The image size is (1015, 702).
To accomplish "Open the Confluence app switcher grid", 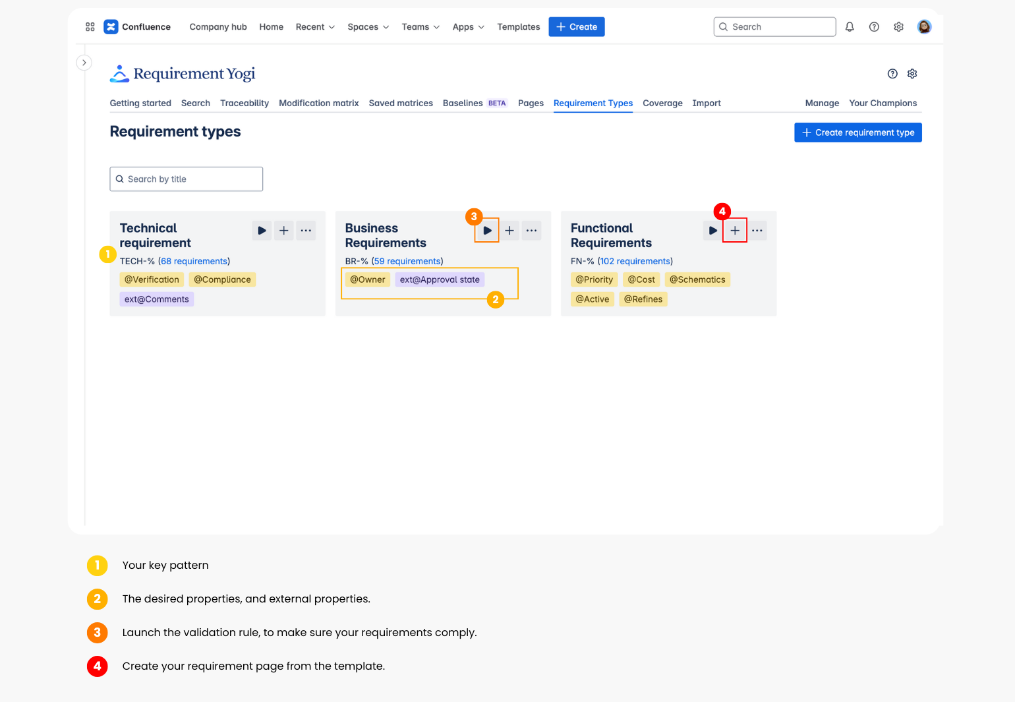I will click(x=90, y=27).
